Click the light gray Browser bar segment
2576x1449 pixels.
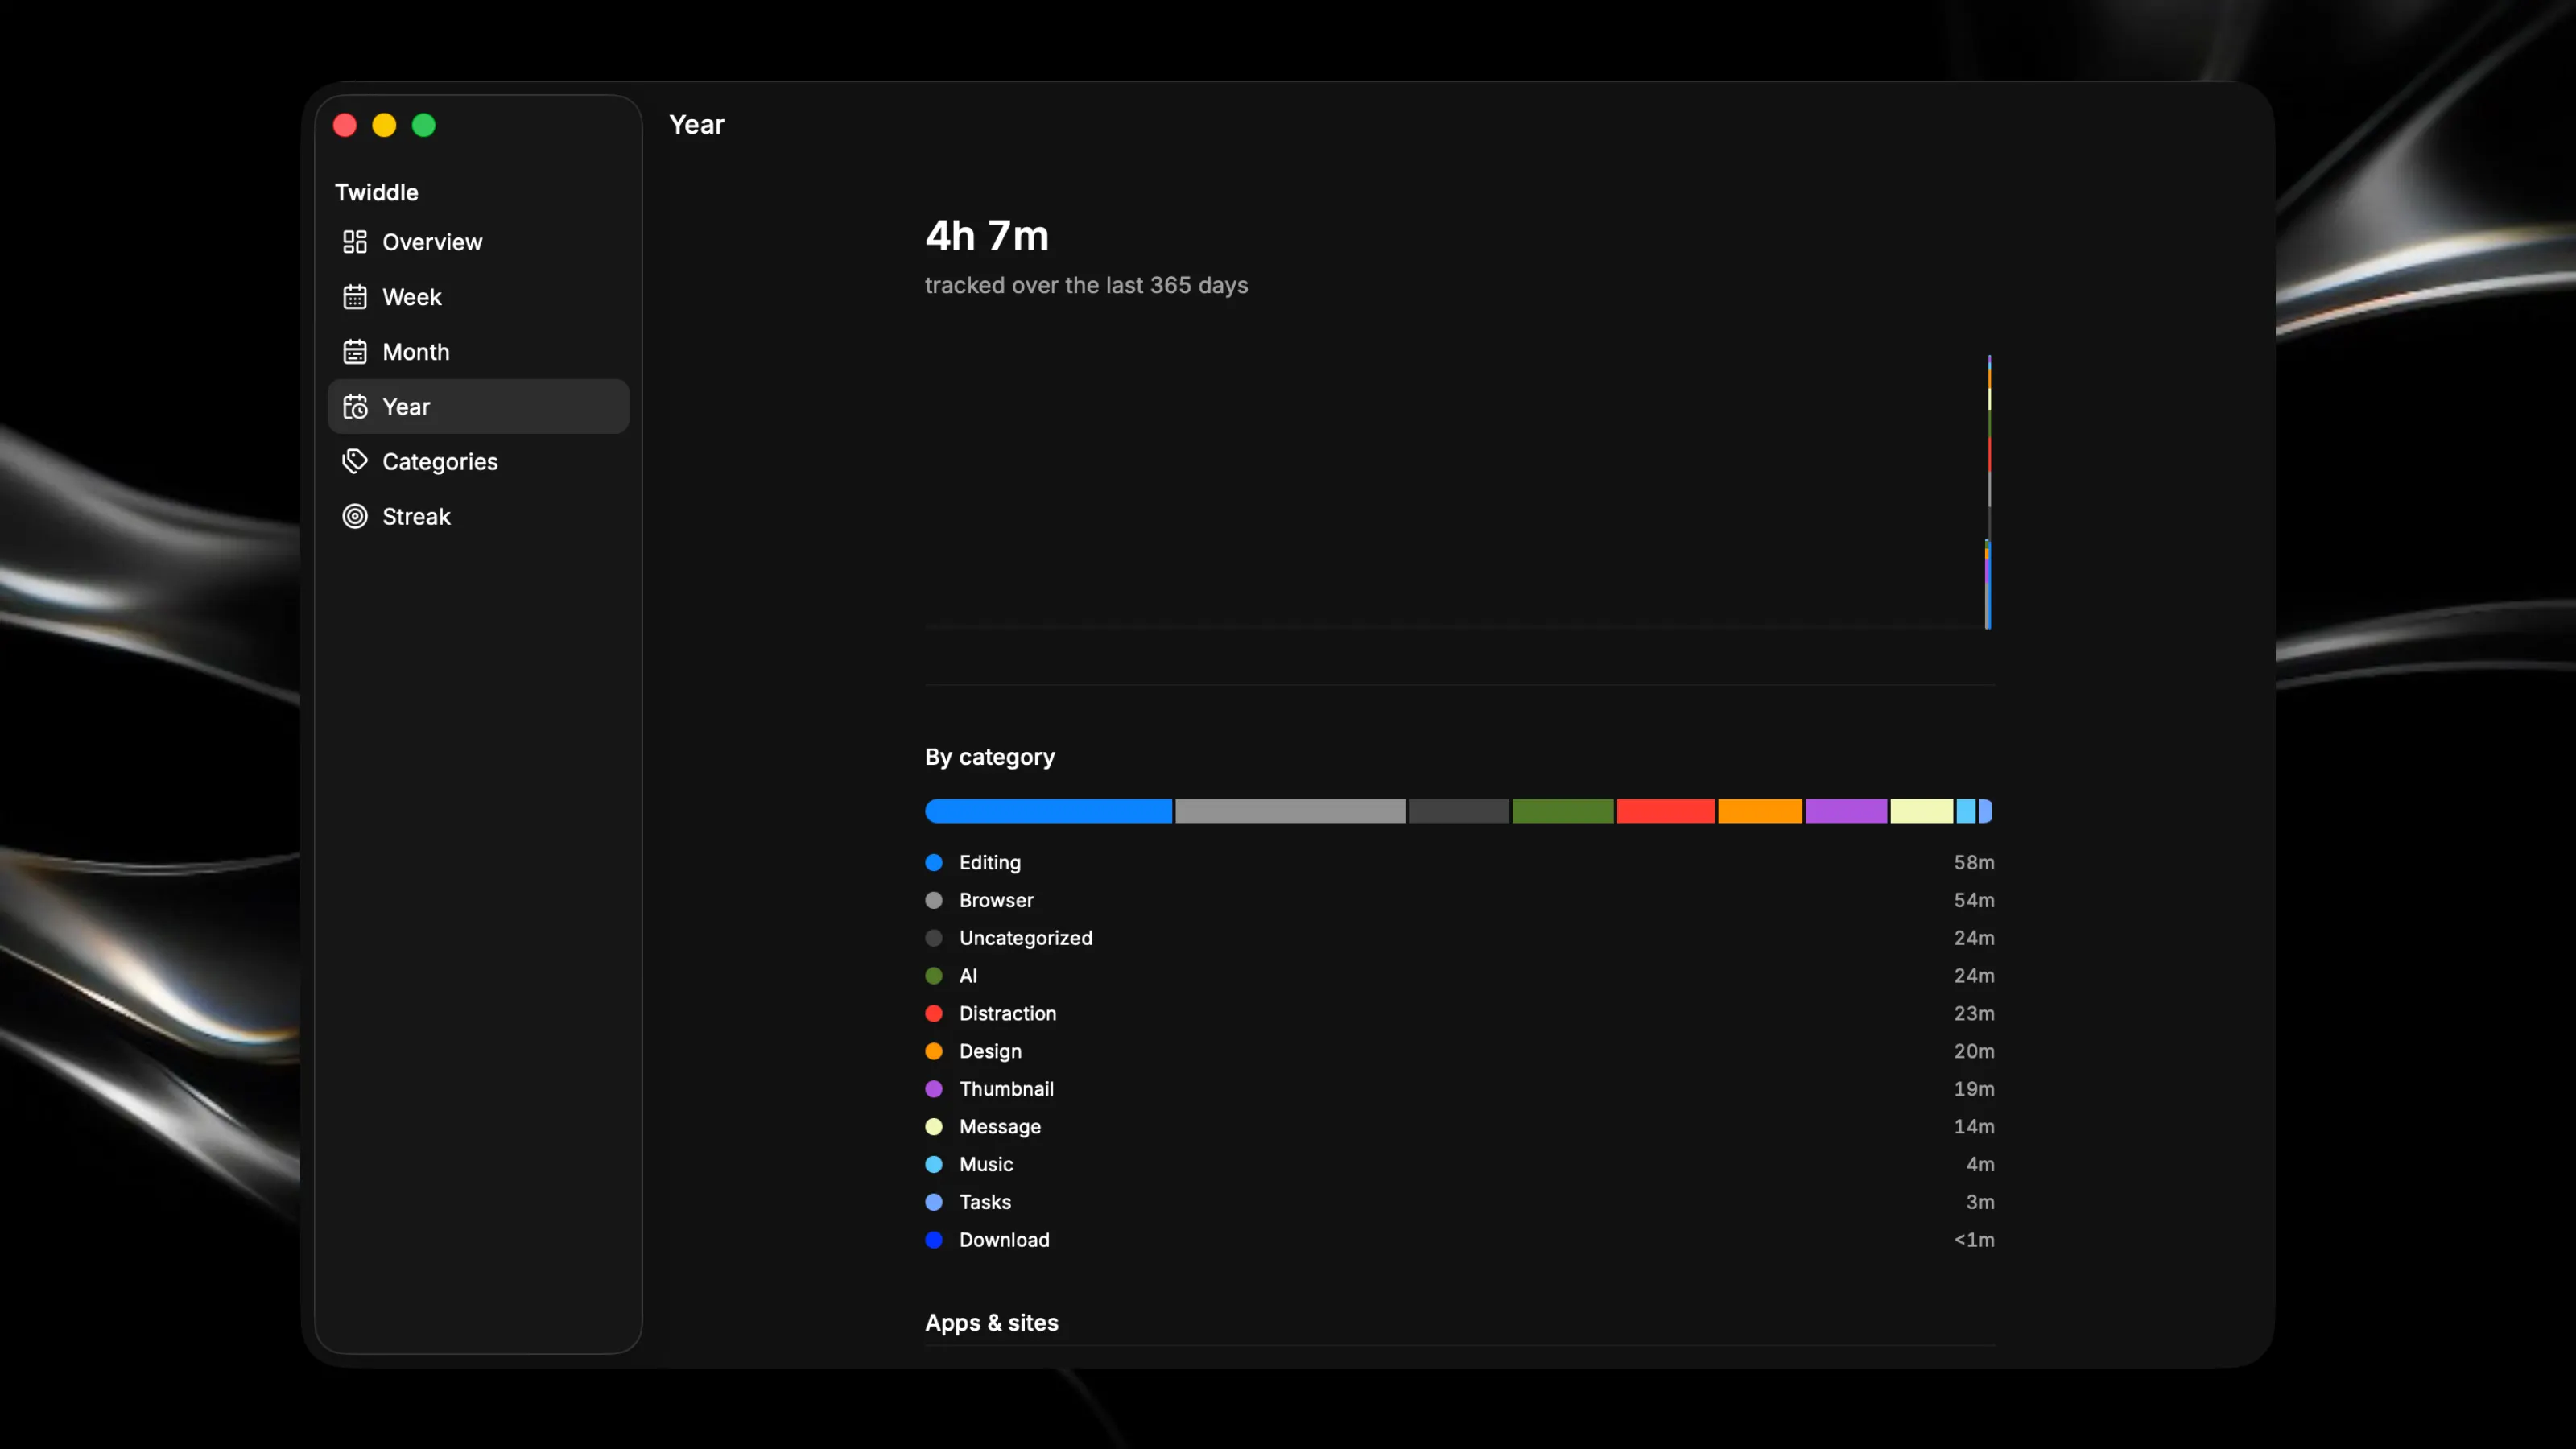pyautogui.click(x=1290, y=811)
